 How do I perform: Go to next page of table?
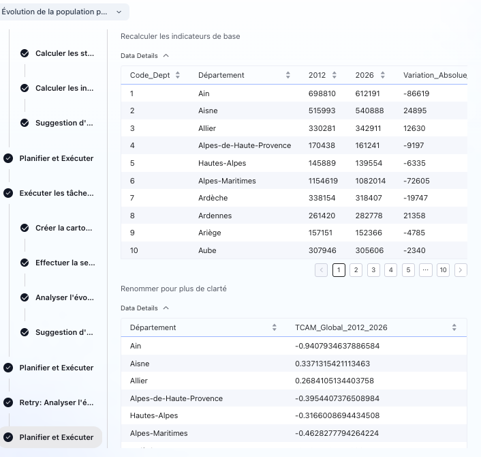[x=461, y=270]
